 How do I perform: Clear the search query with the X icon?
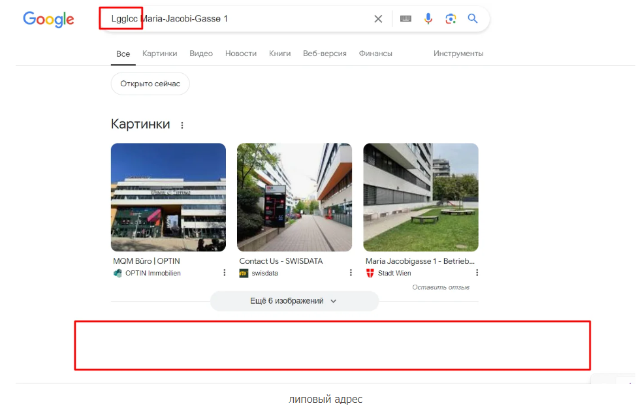click(x=378, y=18)
